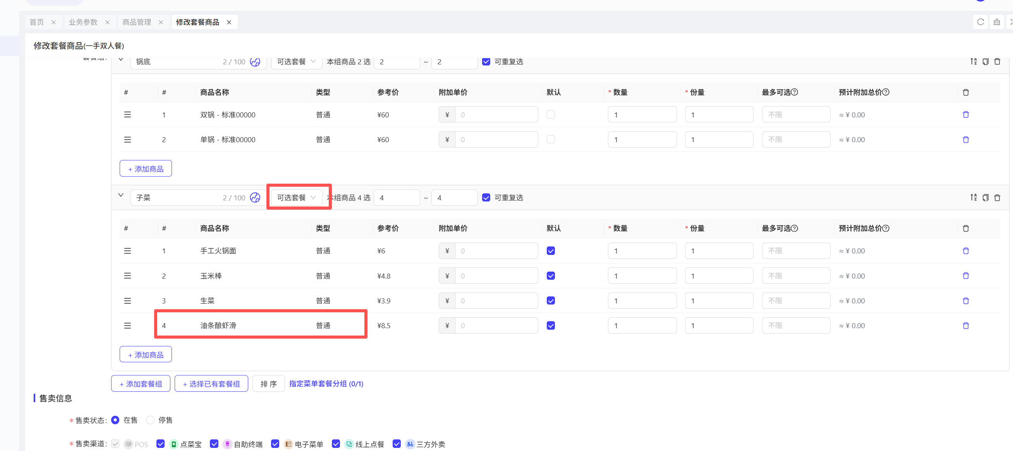Delete the 双锅 - 标准00000 row
Viewport: 1013px width, 451px height.
click(x=965, y=115)
